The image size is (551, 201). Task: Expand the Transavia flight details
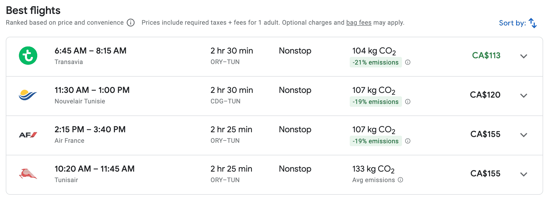pos(524,56)
